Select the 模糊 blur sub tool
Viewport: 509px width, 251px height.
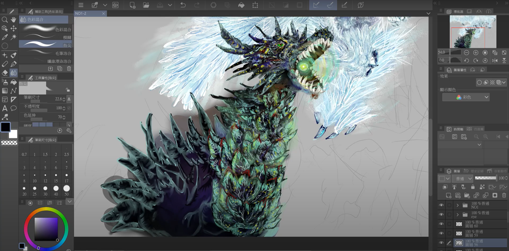(46, 37)
